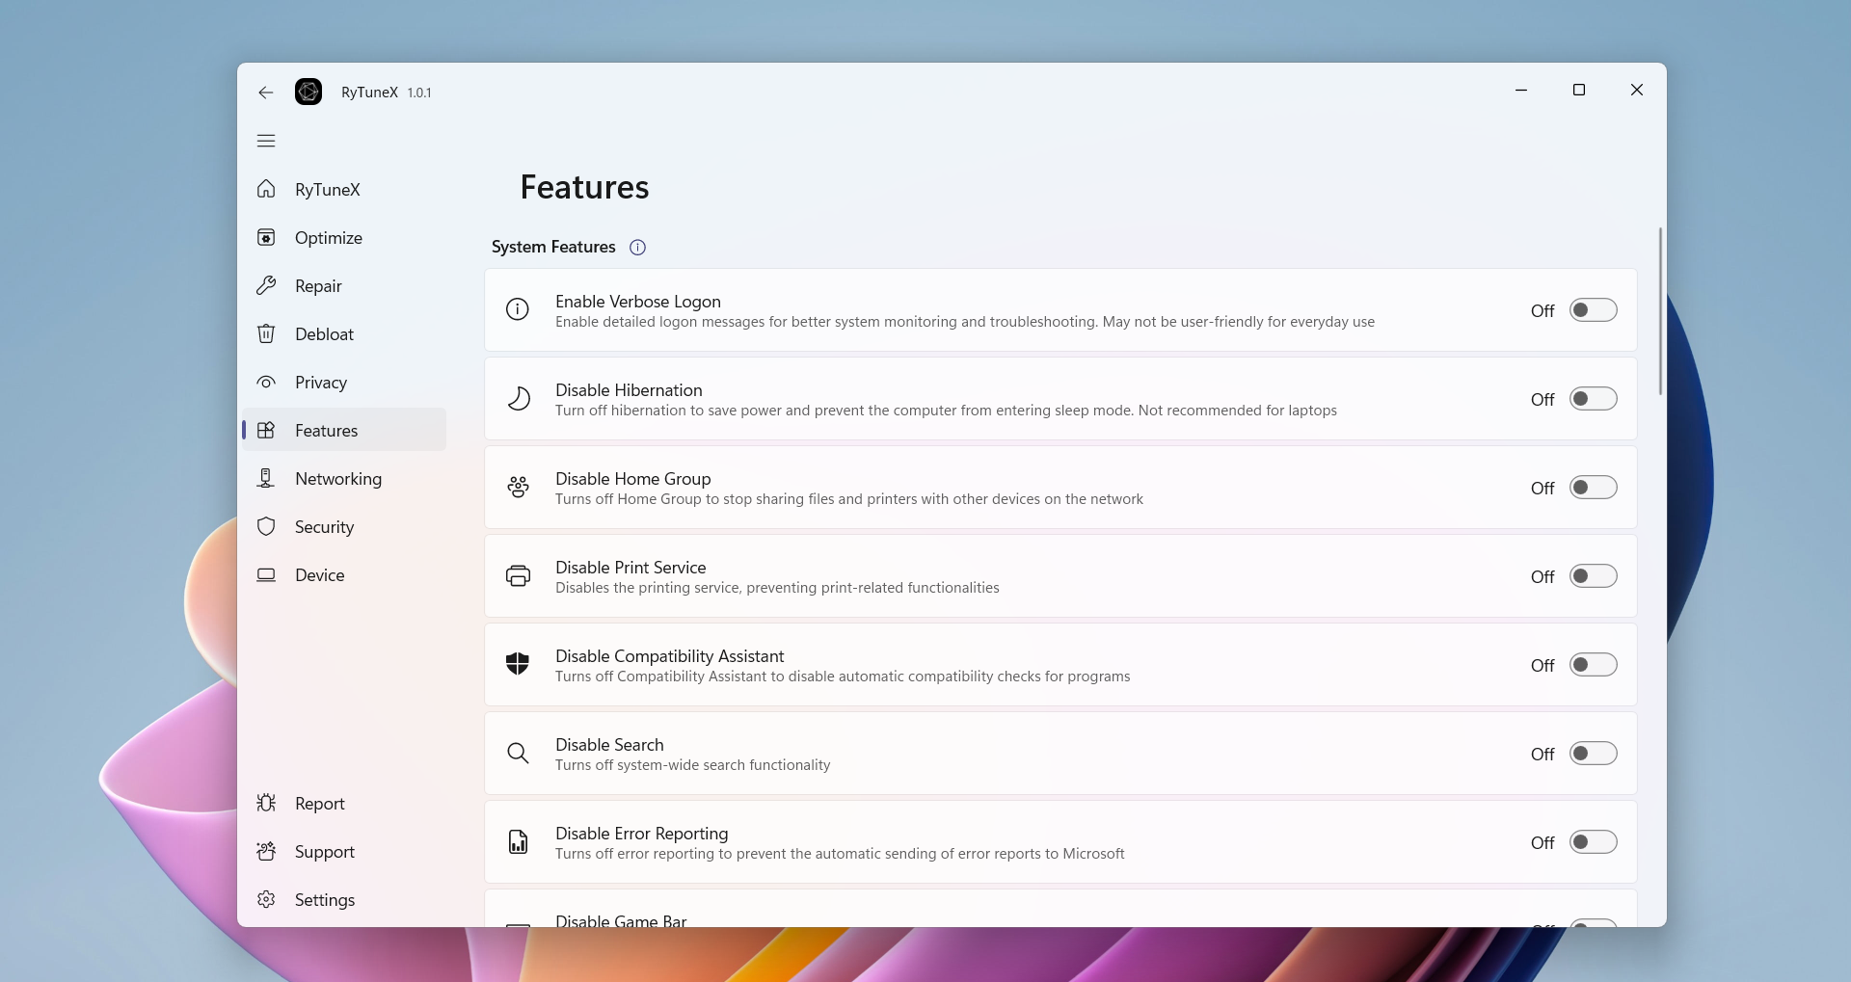The width and height of the screenshot is (1851, 982).
Task: Click the Features page heading
Action: pyautogui.click(x=584, y=187)
